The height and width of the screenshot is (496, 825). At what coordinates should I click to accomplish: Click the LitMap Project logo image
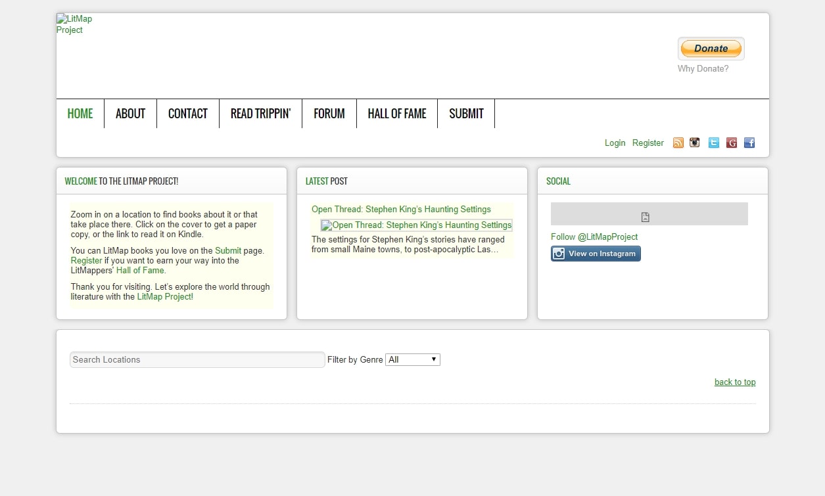point(74,24)
